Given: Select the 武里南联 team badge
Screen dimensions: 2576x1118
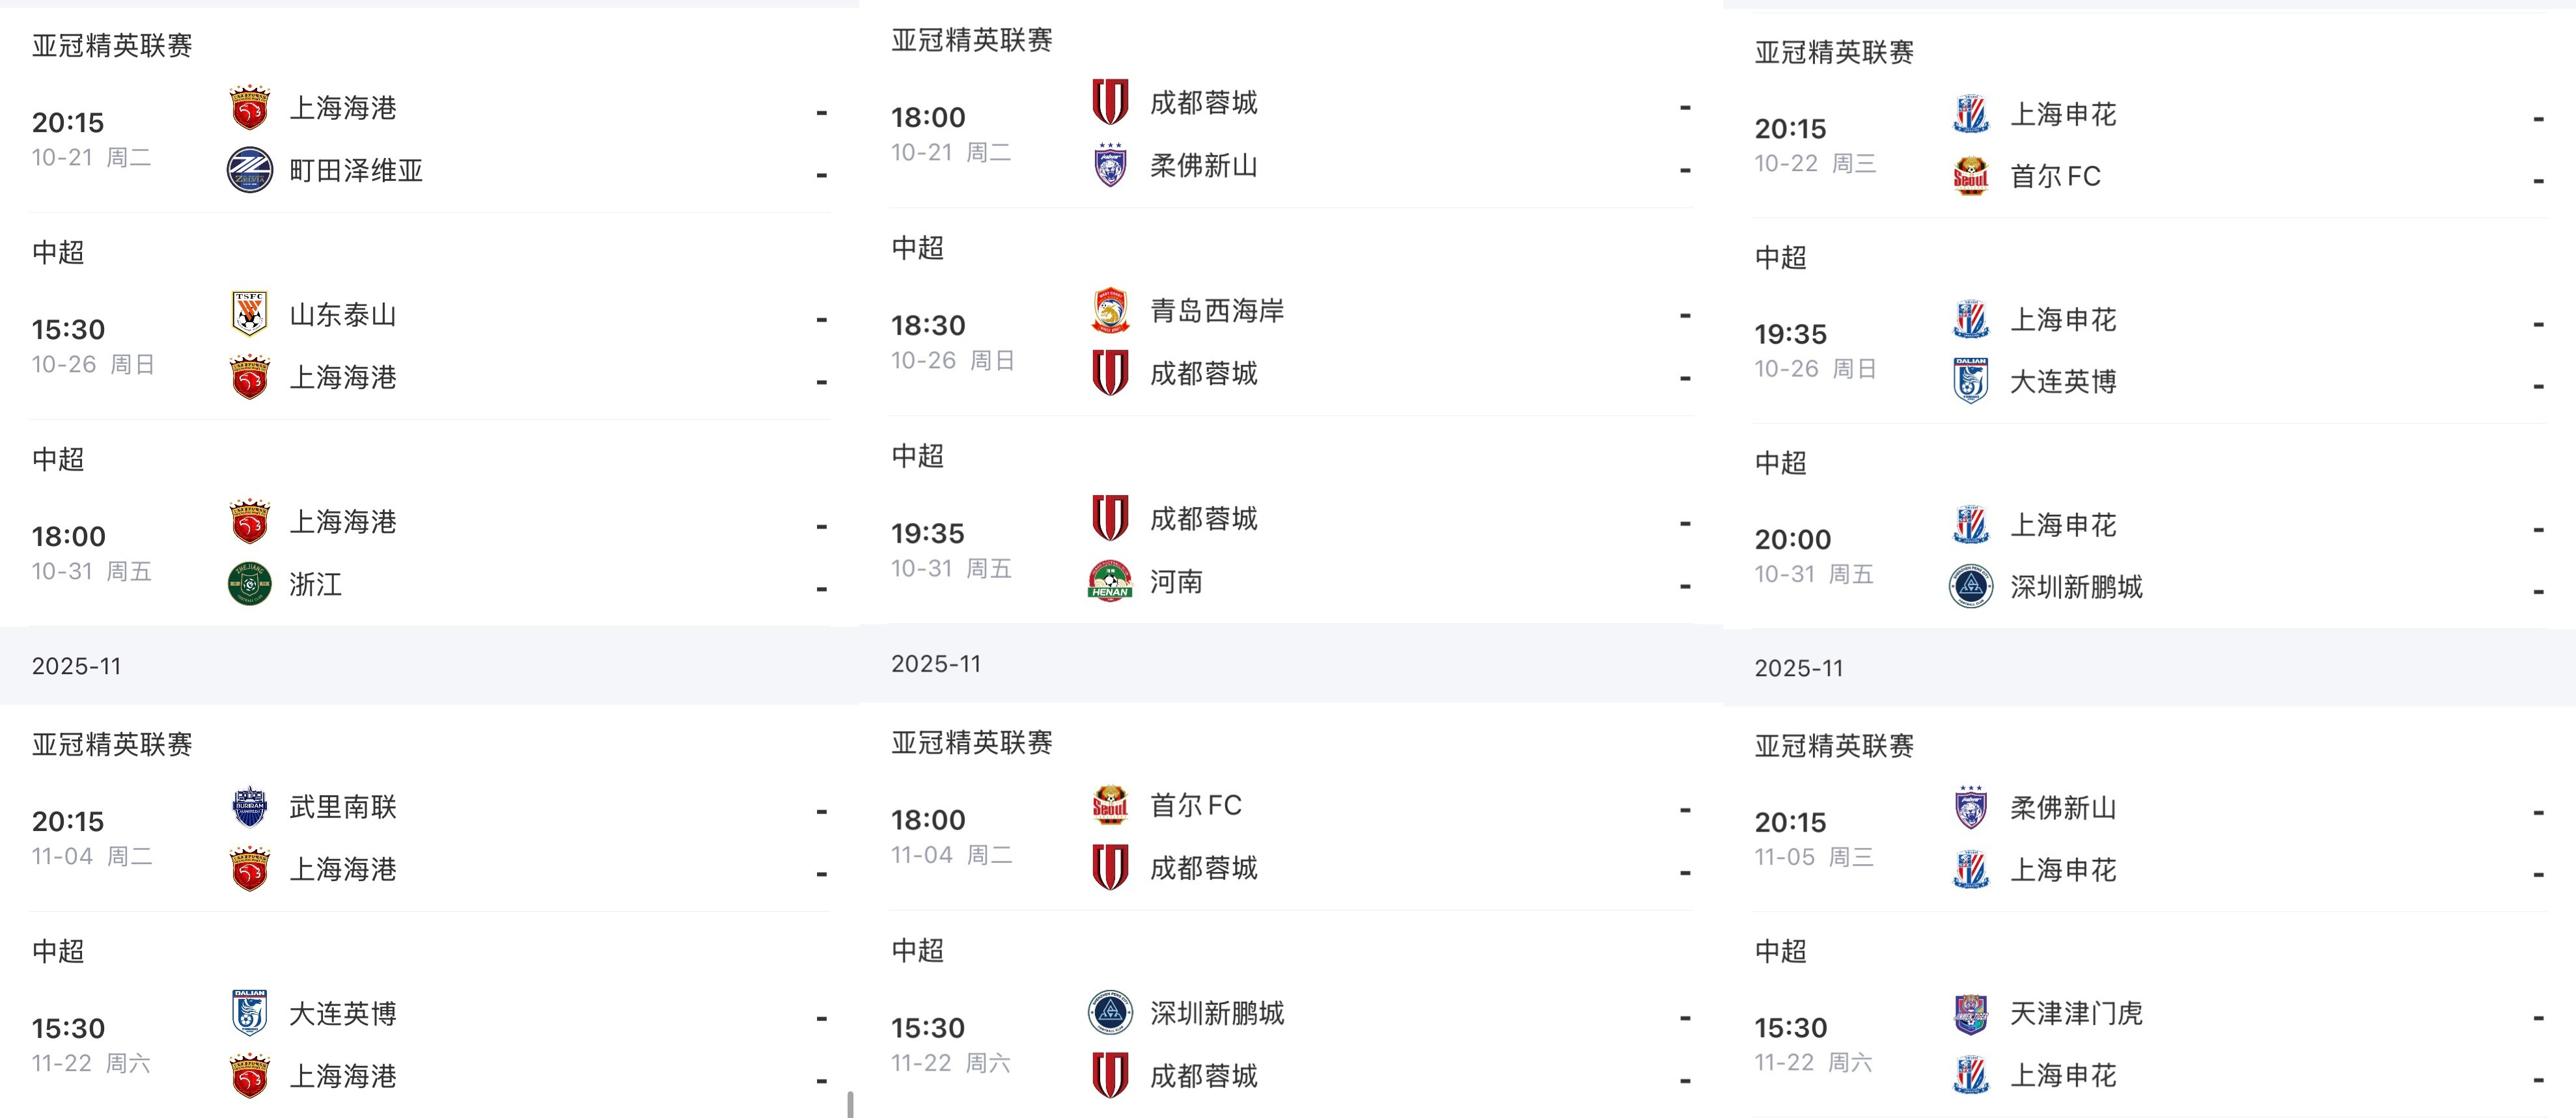Looking at the screenshot, I should [249, 807].
